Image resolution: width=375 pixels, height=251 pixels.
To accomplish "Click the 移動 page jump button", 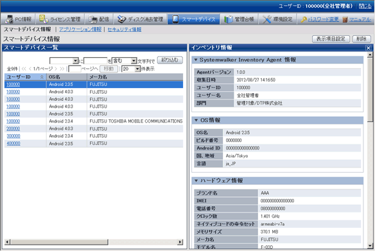I will [x=109, y=69].
